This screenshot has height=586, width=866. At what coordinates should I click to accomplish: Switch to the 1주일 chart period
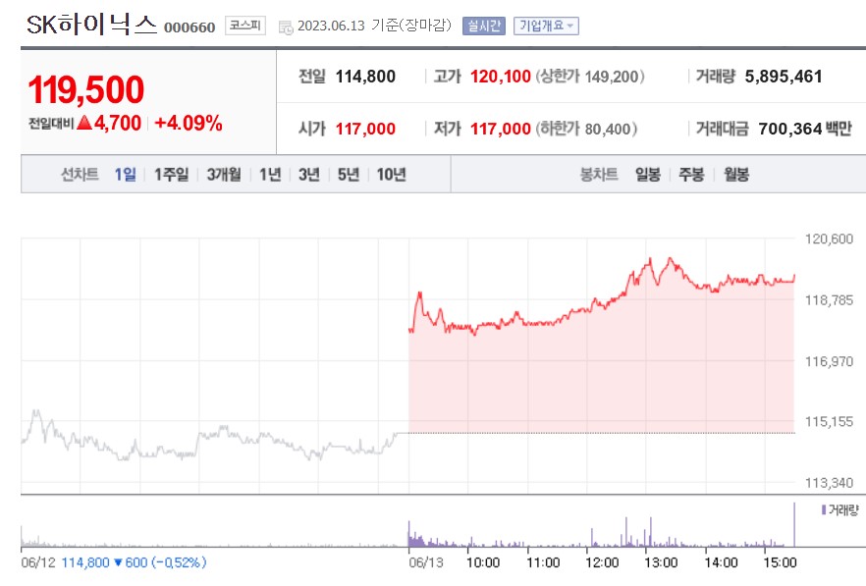click(x=171, y=175)
